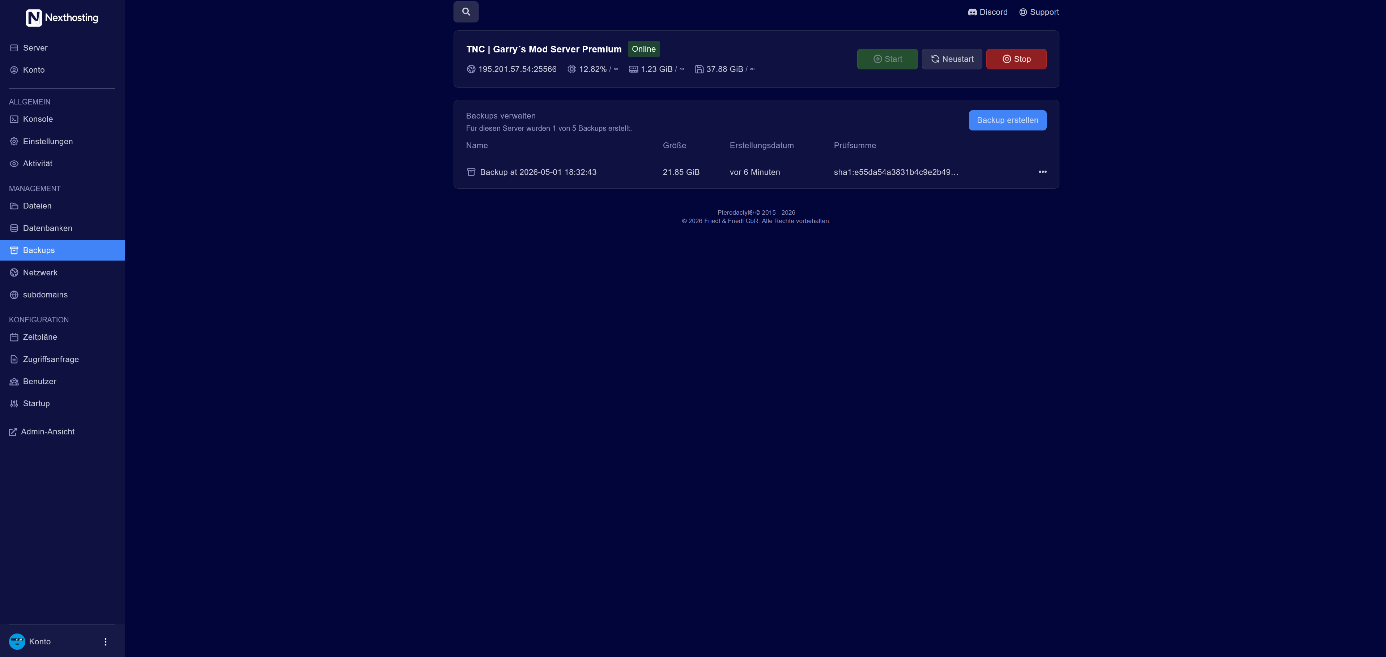Click the server title TNC | Garry´s Mod Server Premium
This screenshot has height=657, width=1386.
click(543, 50)
